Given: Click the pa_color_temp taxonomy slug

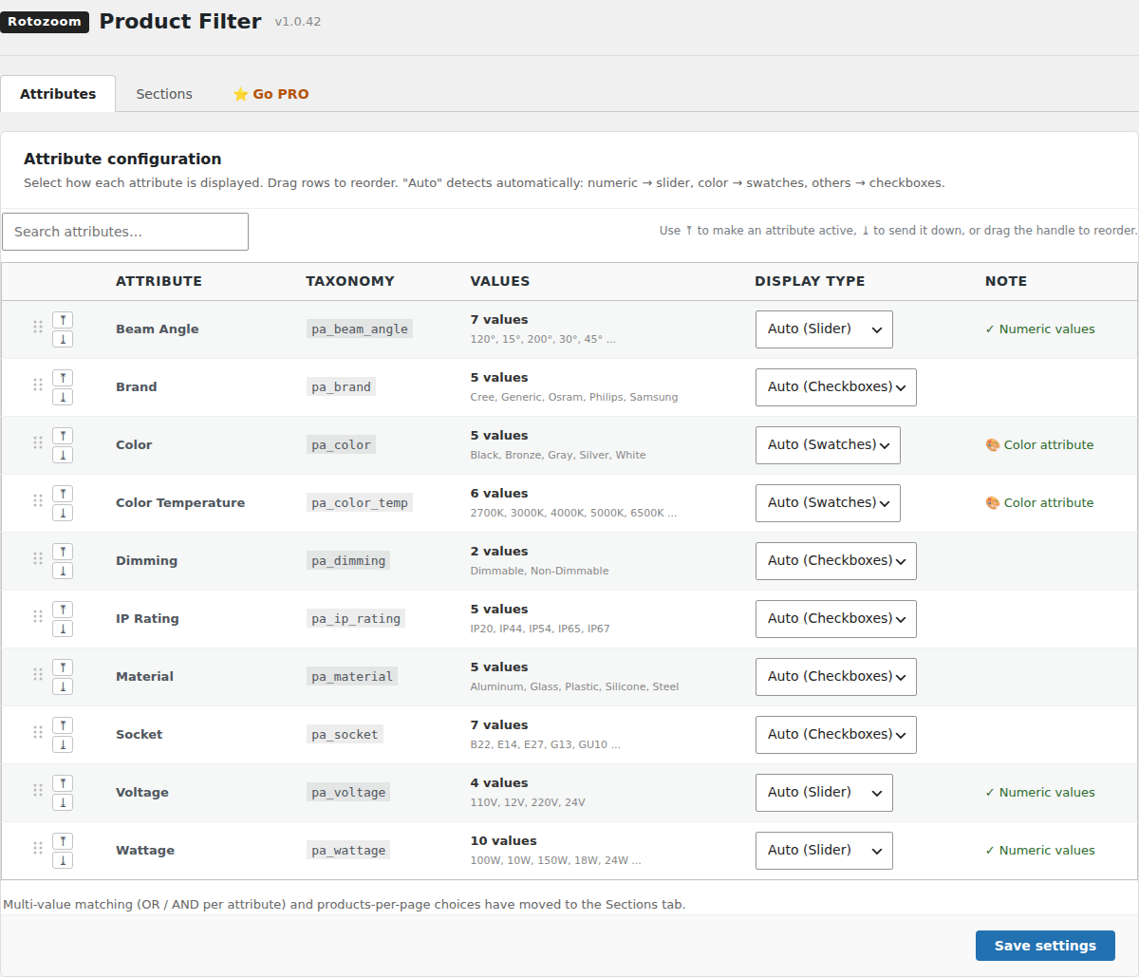Looking at the screenshot, I should [x=360, y=503].
